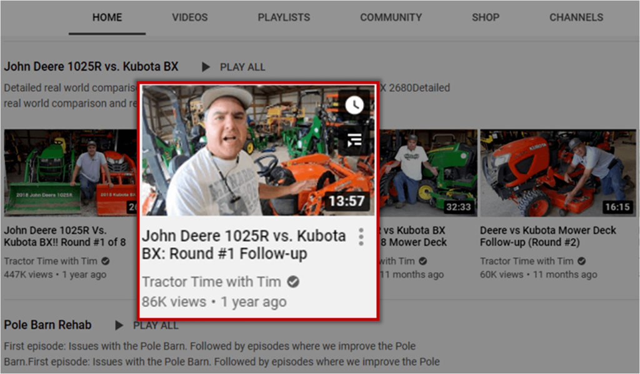Click verified badge under the 60K views video
Screen dimensions: 640x374
pos(582,261)
